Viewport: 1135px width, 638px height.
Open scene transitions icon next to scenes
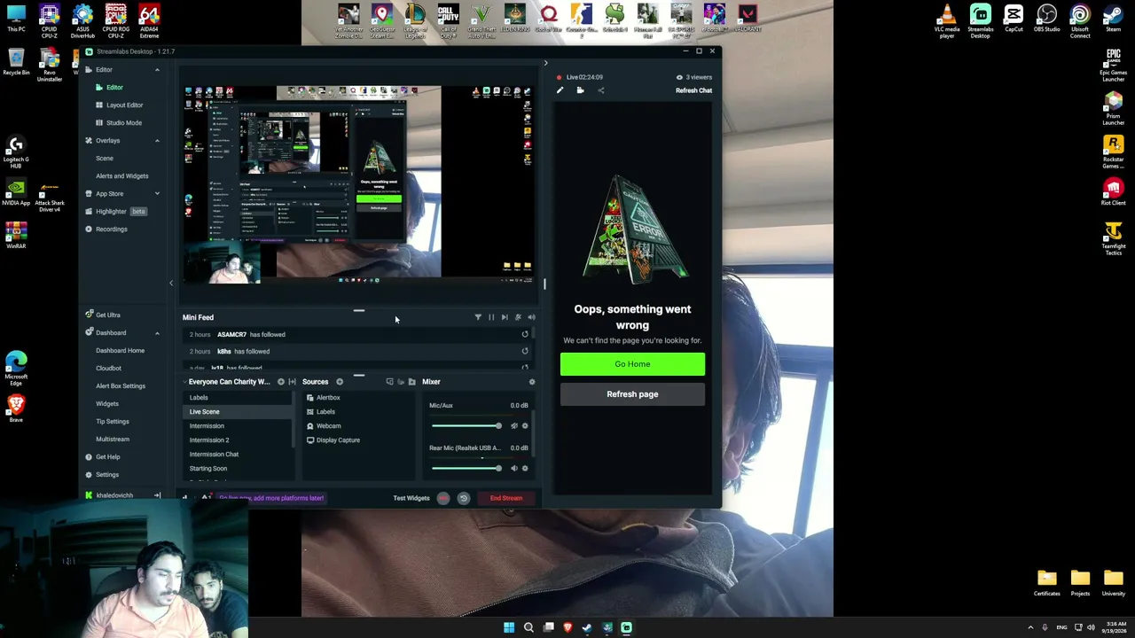(292, 382)
